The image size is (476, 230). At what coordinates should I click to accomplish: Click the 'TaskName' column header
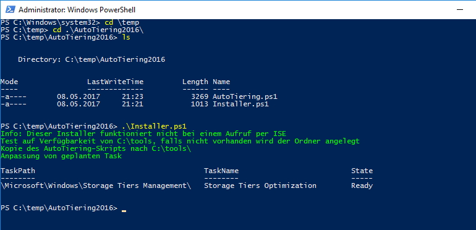click(x=221, y=171)
